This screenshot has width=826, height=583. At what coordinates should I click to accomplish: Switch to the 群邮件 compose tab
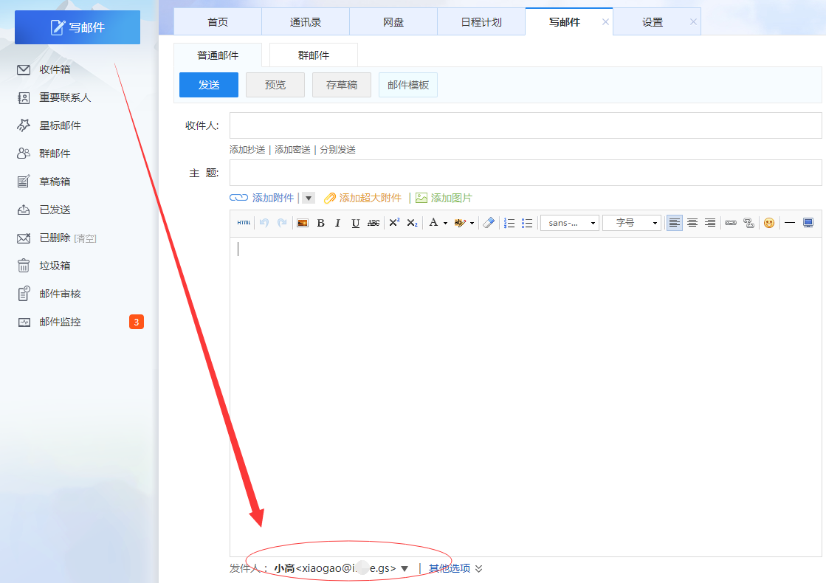click(x=312, y=55)
